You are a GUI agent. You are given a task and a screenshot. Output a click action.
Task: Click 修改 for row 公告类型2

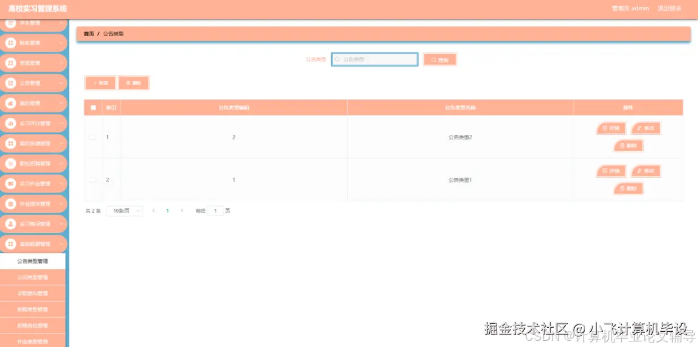[646, 128]
